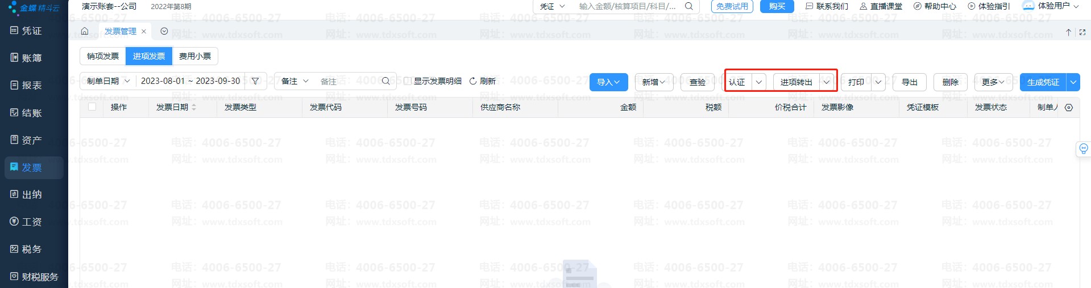Viewport: 1091px width, 288px height.
Task: Click the 免费试用 button
Action: pos(732,6)
